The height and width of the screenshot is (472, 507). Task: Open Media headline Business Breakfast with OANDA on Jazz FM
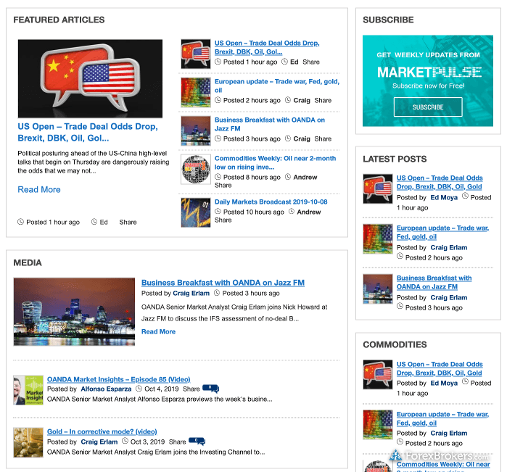click(223, 283)
